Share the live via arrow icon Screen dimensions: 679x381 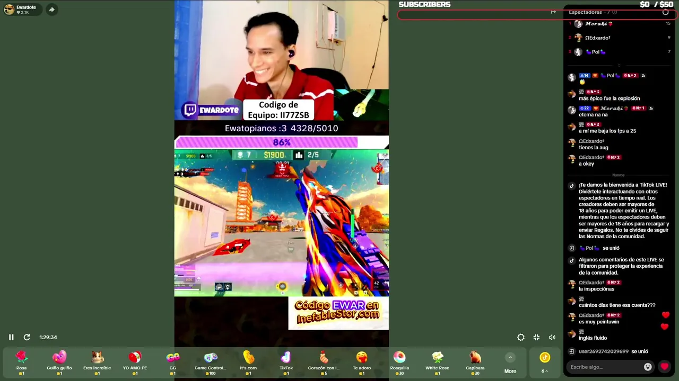tap(51, 10)
